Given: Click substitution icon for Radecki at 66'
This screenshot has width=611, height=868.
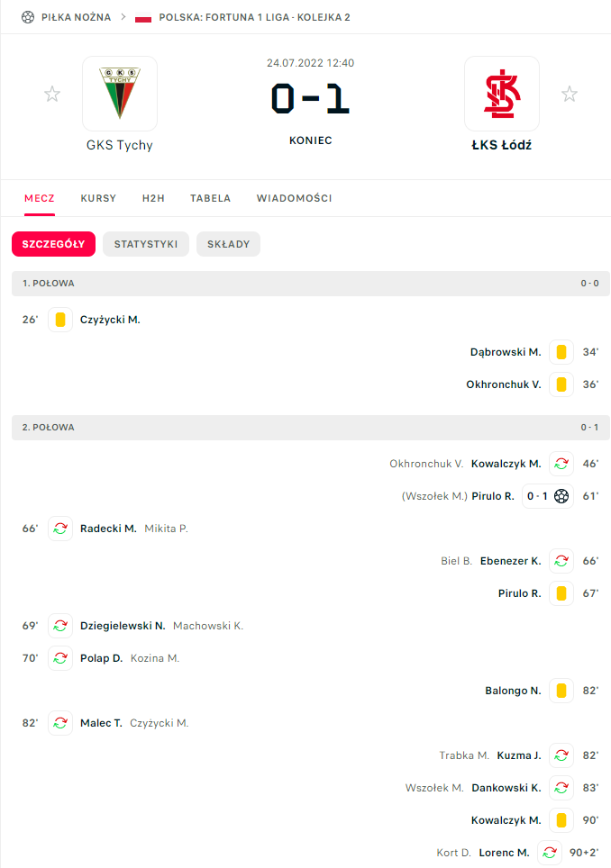Looking at the screenshot, I should (60, 529).
